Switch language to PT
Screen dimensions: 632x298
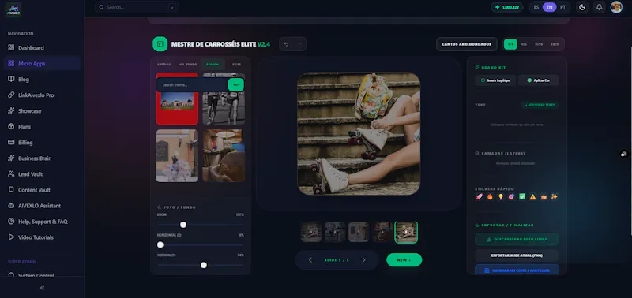coord(562,7)
